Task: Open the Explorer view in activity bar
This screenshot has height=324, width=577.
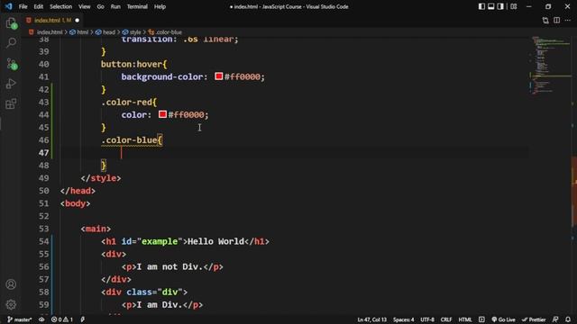Action: (x=11, y=23)
